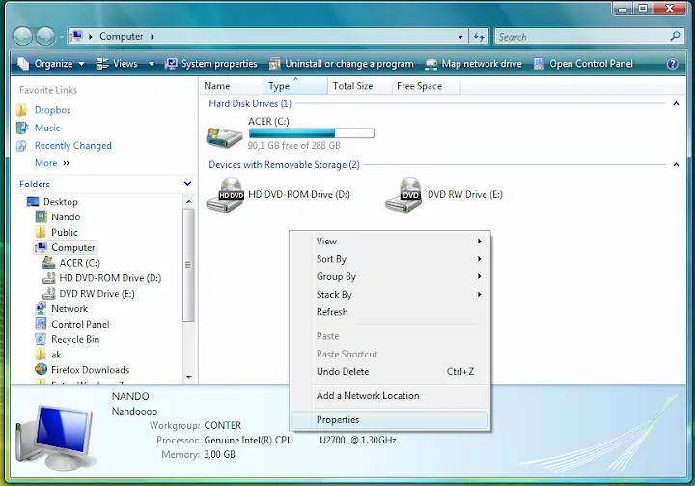The width and height of the screenshot is (695, 486).
Task: Click the Network icon in folder tree
Action: click(41, 308)
